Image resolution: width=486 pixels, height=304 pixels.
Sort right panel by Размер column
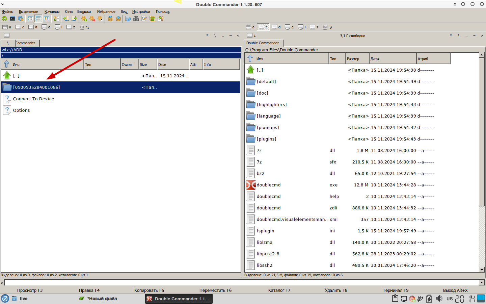coord(357,58)
